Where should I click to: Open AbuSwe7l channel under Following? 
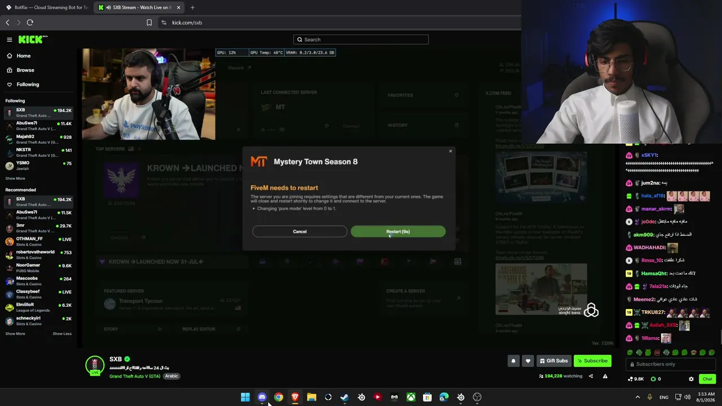[38, 126]
